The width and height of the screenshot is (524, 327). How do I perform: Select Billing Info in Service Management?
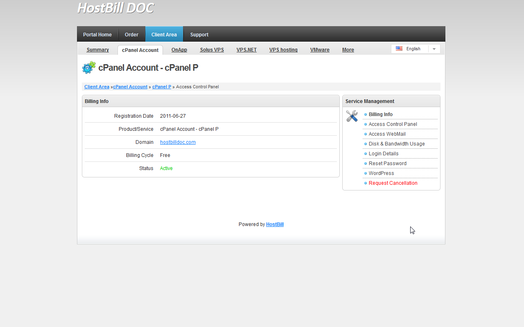[381, 114]
